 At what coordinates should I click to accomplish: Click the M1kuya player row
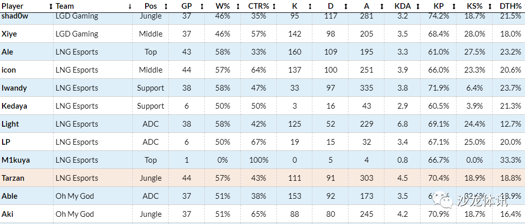click(15, 160)
